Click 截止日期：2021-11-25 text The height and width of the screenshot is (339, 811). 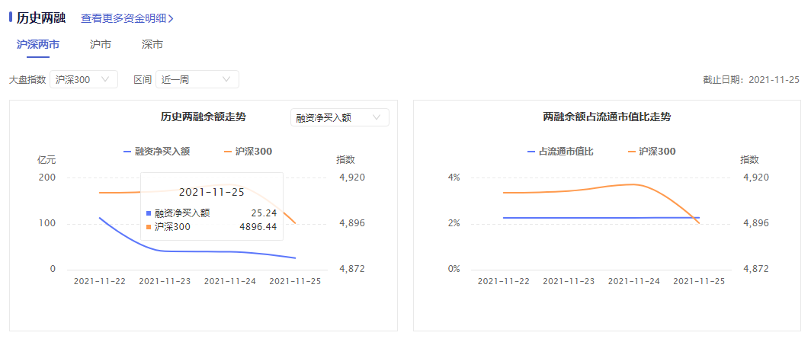[751, 79]
